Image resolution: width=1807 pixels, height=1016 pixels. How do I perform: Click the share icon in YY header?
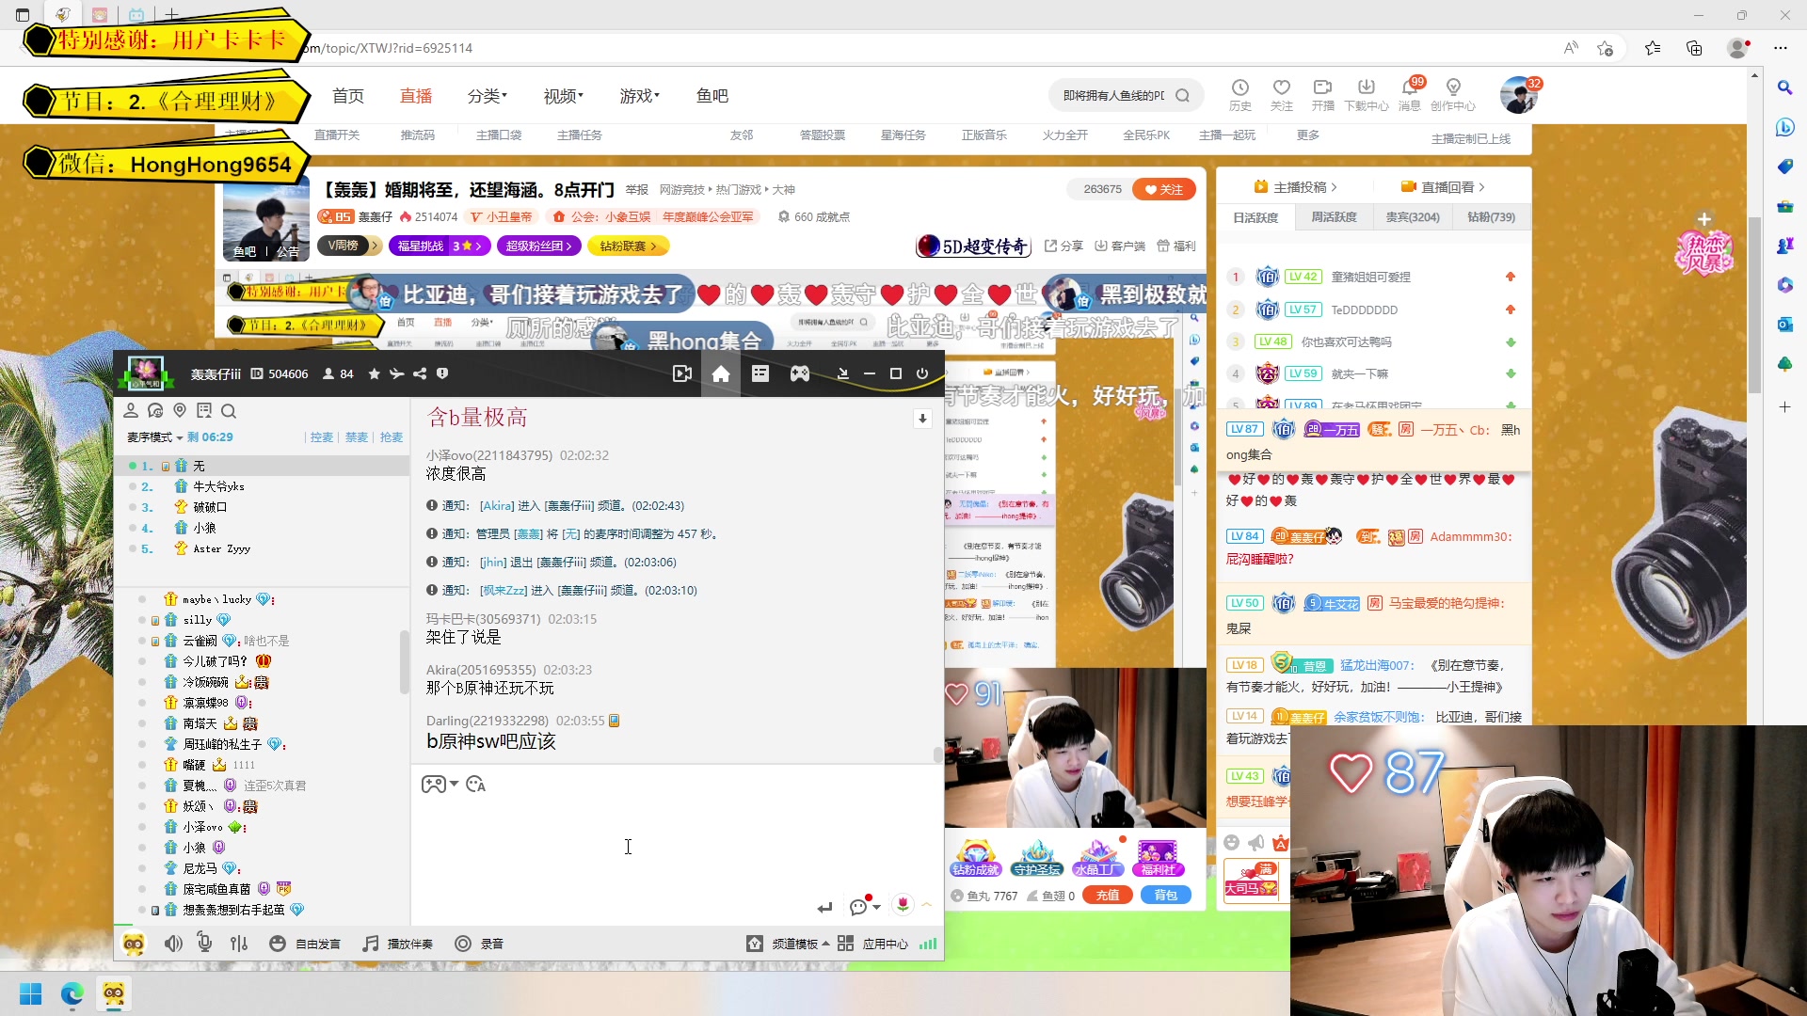pos(420,373)
